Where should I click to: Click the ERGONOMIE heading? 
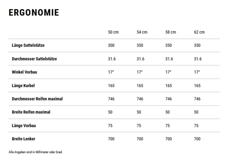pyautogui.click(x=34, y=13)
